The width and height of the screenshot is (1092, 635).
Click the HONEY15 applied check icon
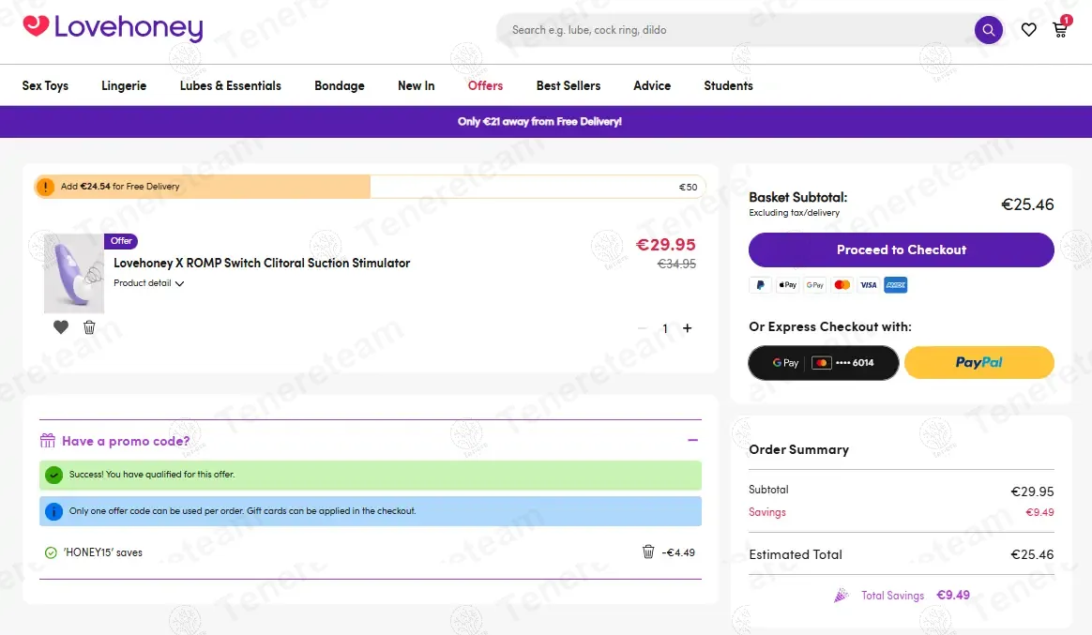pos(51,552)
